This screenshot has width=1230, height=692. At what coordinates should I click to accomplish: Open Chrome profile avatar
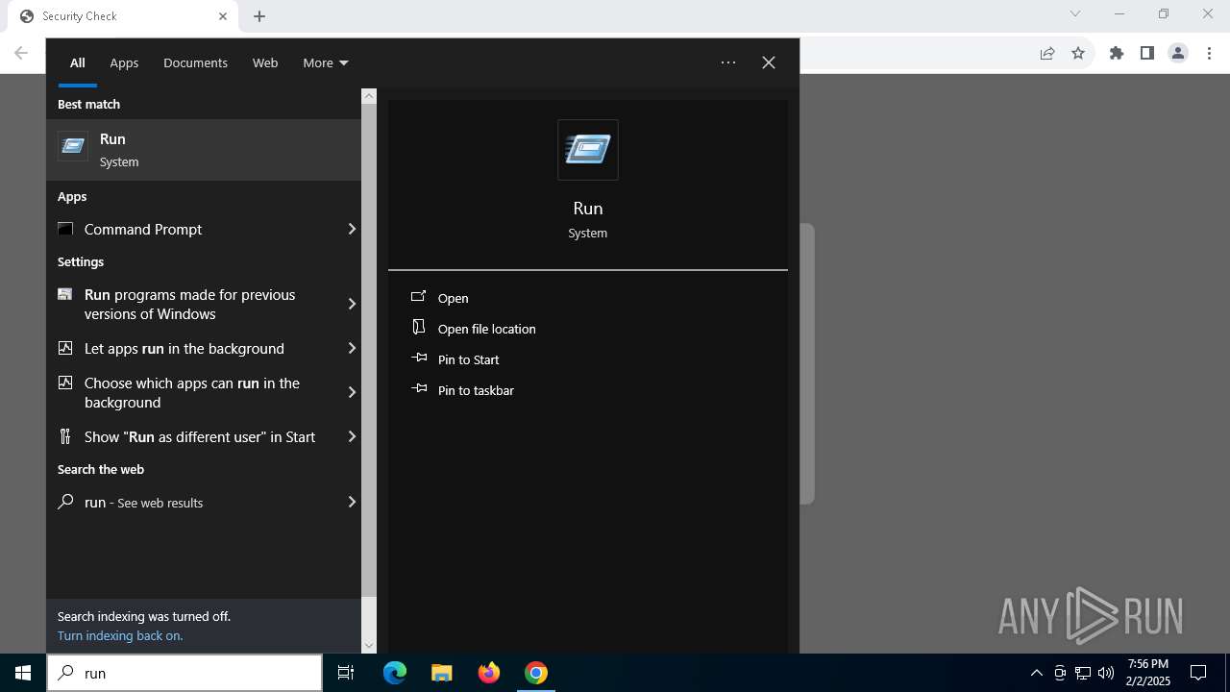point(1178,53)
